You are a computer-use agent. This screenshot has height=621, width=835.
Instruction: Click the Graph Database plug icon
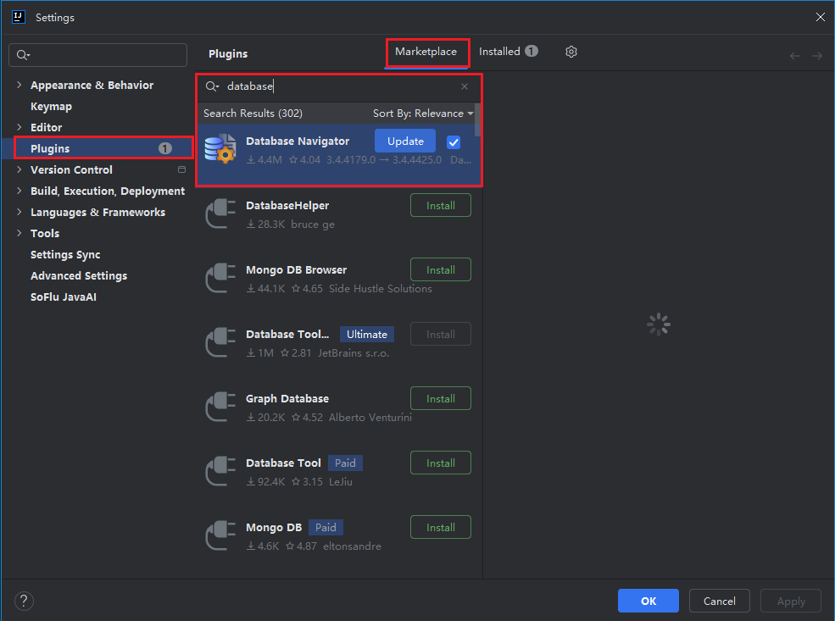tap(220, 407)
